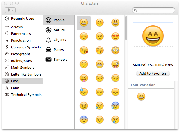Select the disappointed but relieved face emoji
Image resolution: width=180 pixels, height=132 pixels.
point(100,106)
